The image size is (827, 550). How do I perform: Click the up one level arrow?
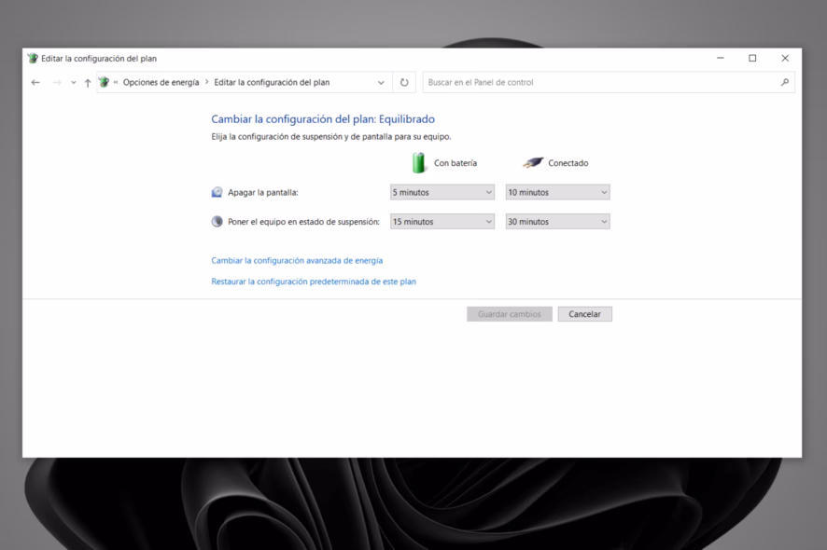(88, 83)
